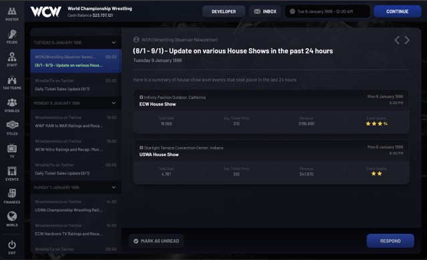Open the World globe icon
Screen dimensions: 427x260
pyautogui.click(x=12, y=217)
